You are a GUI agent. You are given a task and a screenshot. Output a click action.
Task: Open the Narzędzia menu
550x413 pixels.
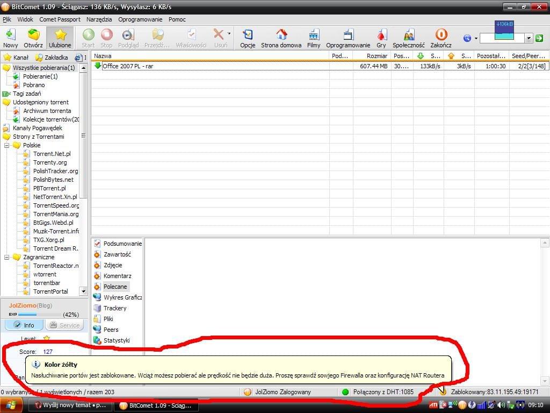99,19
